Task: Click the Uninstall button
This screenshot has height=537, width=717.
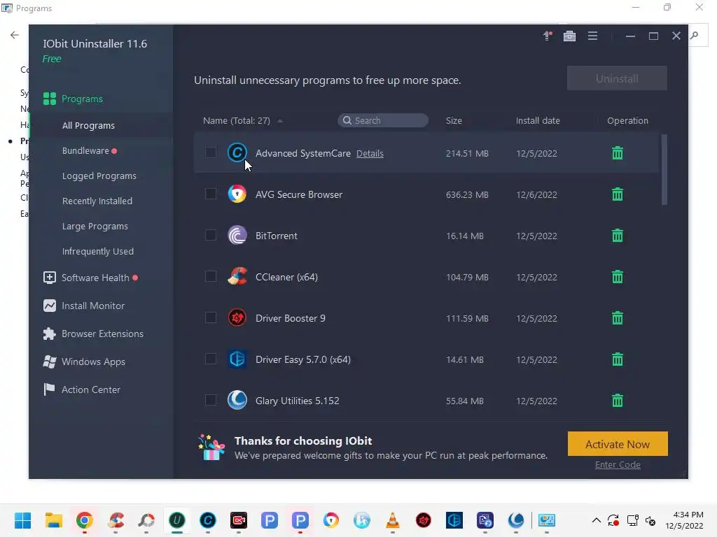Action: point(617,78)
